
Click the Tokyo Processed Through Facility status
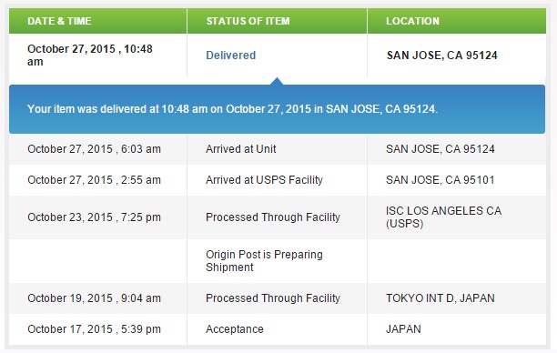(273, 298)
